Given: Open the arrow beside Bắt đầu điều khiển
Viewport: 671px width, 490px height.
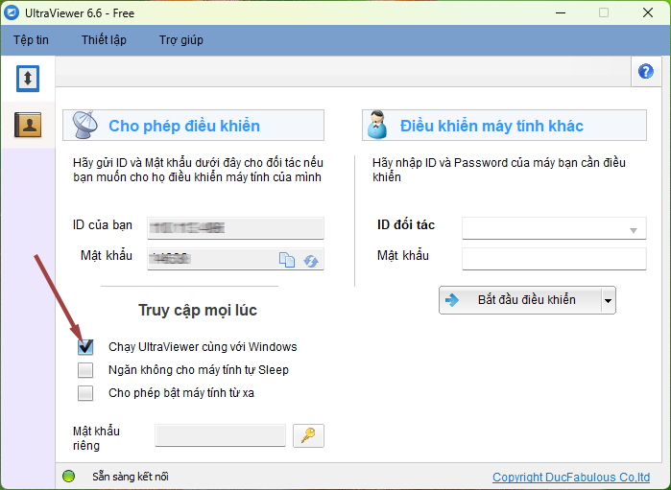Looking at the screenshot, I should point(608,300).
